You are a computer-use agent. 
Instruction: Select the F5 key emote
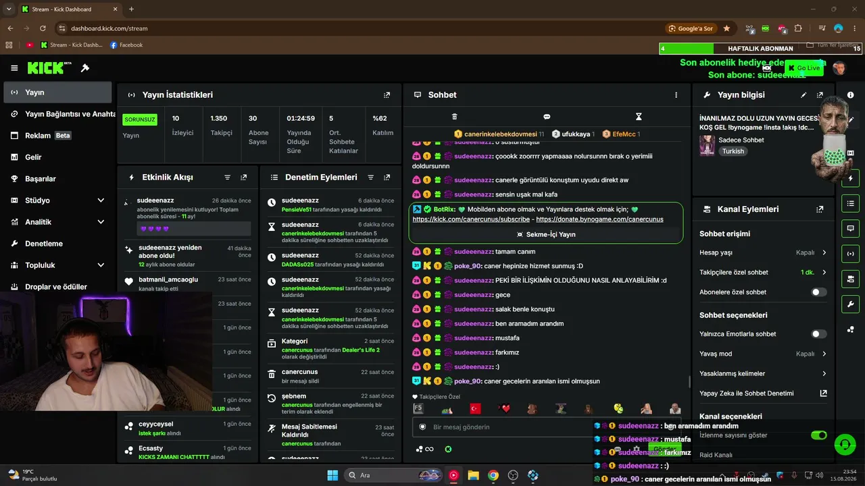(x=418, y=408)
